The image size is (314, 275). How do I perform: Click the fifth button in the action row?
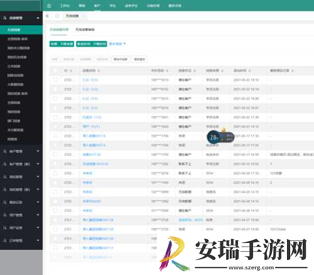pos(121,59)
